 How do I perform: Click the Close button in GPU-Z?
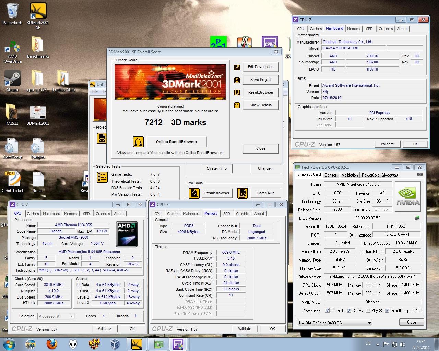tap(412, 322)
